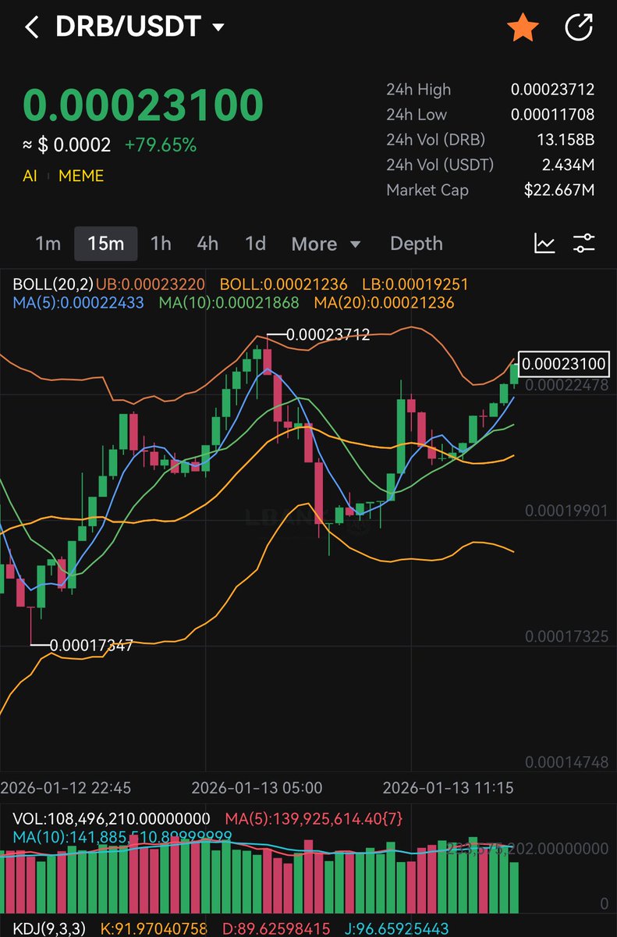Viewport: 617px width, 937px height.
Task: Tap the 24h High value 0.00023712
Action: [x=552, y=89]
